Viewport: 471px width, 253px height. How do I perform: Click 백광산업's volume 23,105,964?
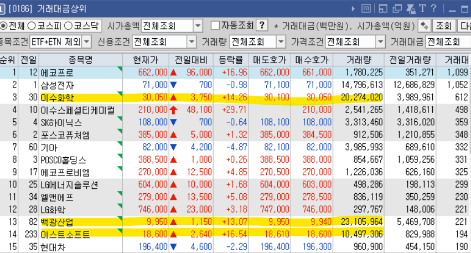(x=361, y=222)
